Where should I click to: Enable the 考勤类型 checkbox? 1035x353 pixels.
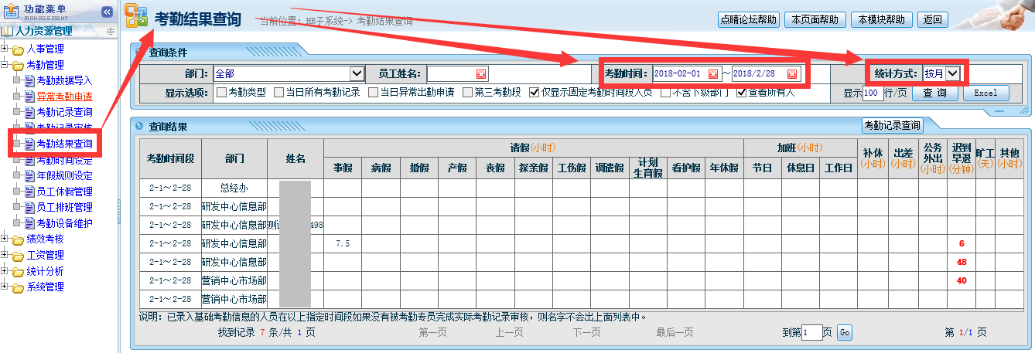click(x=221, y=93)
